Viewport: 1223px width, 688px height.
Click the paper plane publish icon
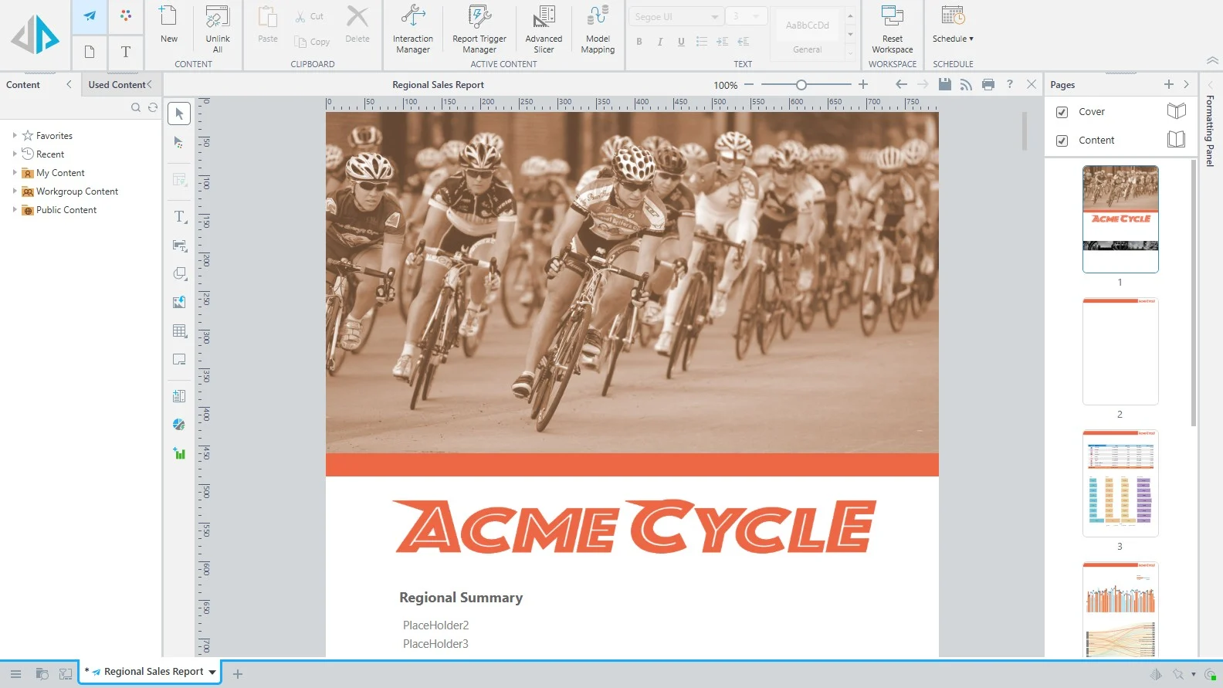click(x=90, y=16)
